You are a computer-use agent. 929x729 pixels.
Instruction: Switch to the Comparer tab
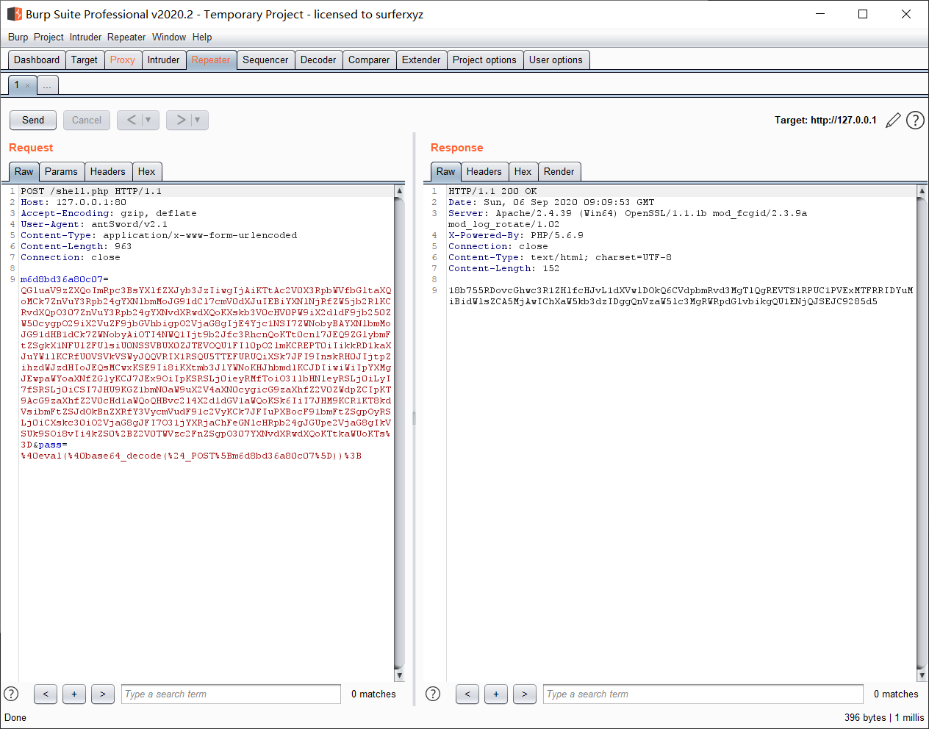click(369, 60)
